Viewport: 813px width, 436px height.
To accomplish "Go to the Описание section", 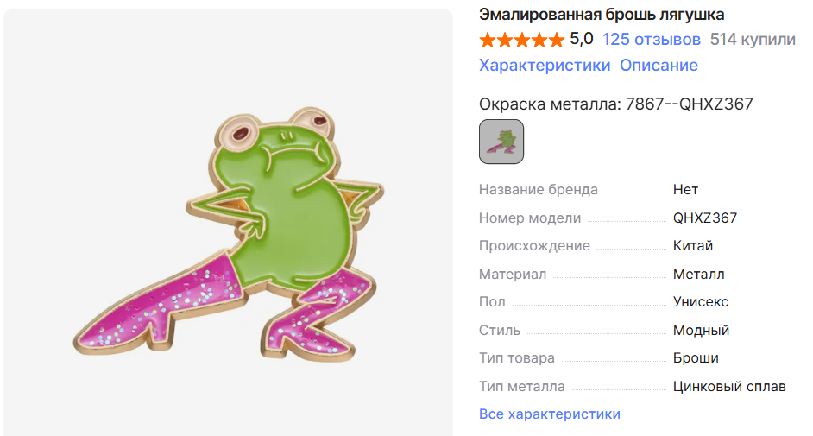I will [659, 66].
